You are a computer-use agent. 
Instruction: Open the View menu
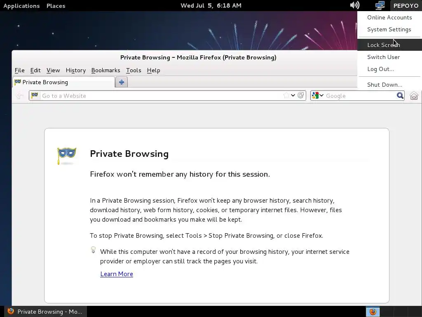53,70
